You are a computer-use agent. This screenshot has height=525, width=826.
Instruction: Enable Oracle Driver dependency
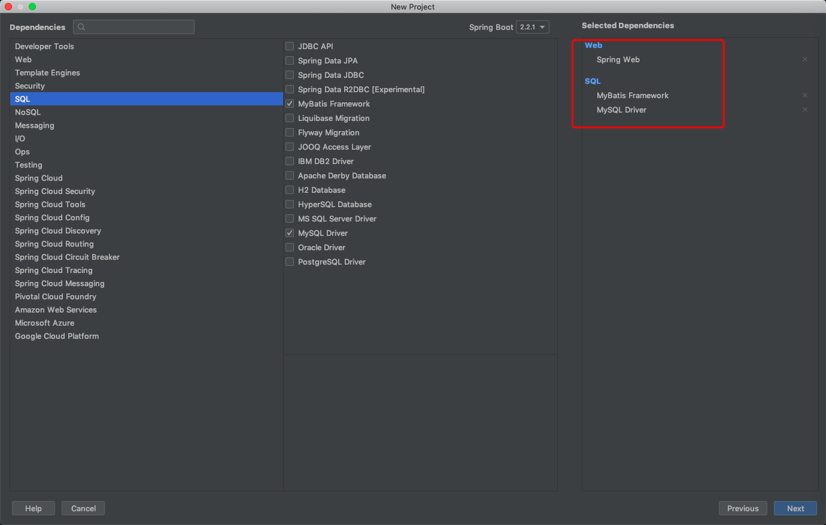click(x=290, y=247)
